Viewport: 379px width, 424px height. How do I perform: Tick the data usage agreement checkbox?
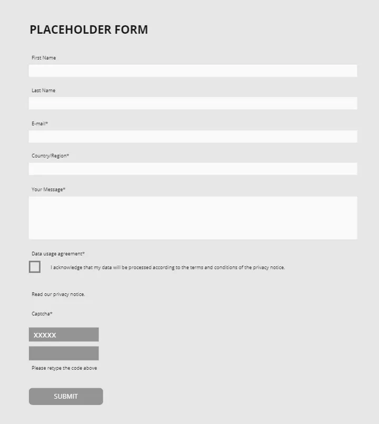(x=35, y=267)
